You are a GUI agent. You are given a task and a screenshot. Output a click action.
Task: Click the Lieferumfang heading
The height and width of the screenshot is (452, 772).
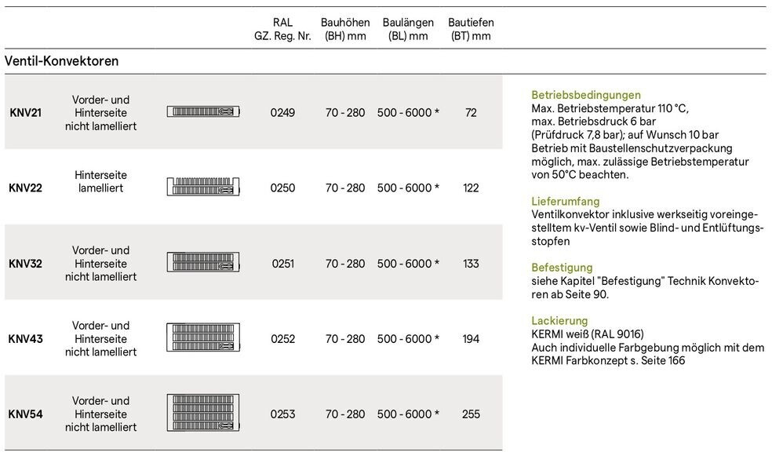[x=565, y=202]
